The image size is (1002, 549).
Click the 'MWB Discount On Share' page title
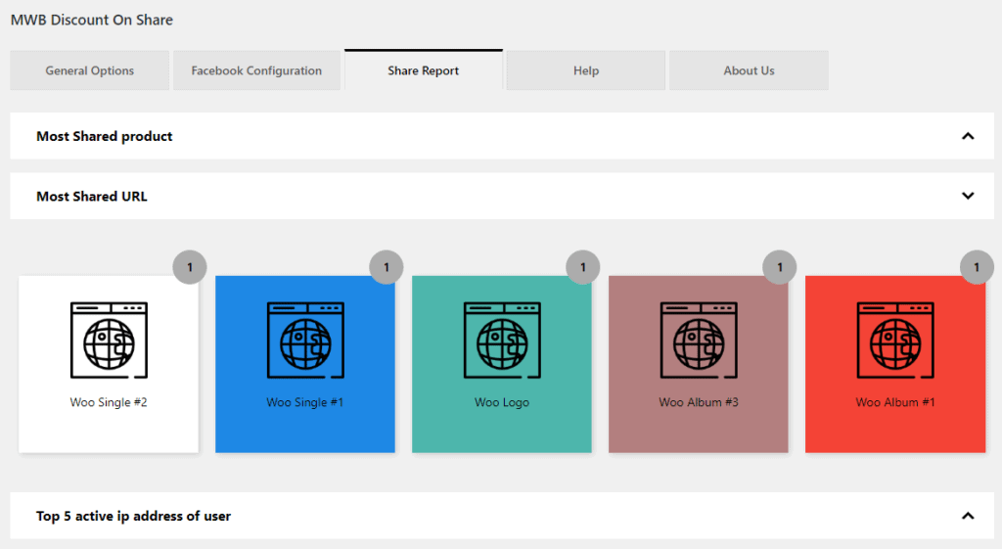tap(91, 20)
